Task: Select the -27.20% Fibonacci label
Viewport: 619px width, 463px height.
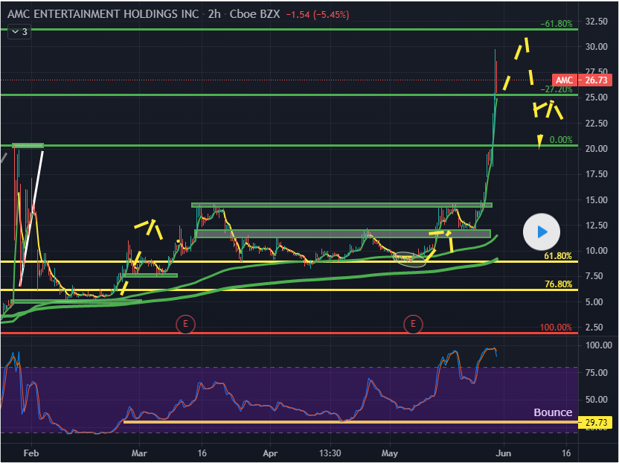Action: coord(557,89)
